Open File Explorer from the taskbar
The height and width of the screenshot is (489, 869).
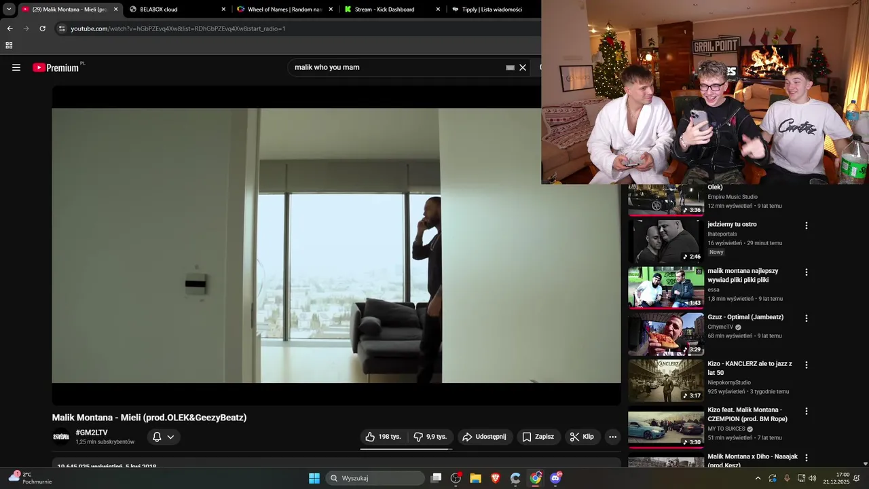pyautogui.click(x=475, y=478)
